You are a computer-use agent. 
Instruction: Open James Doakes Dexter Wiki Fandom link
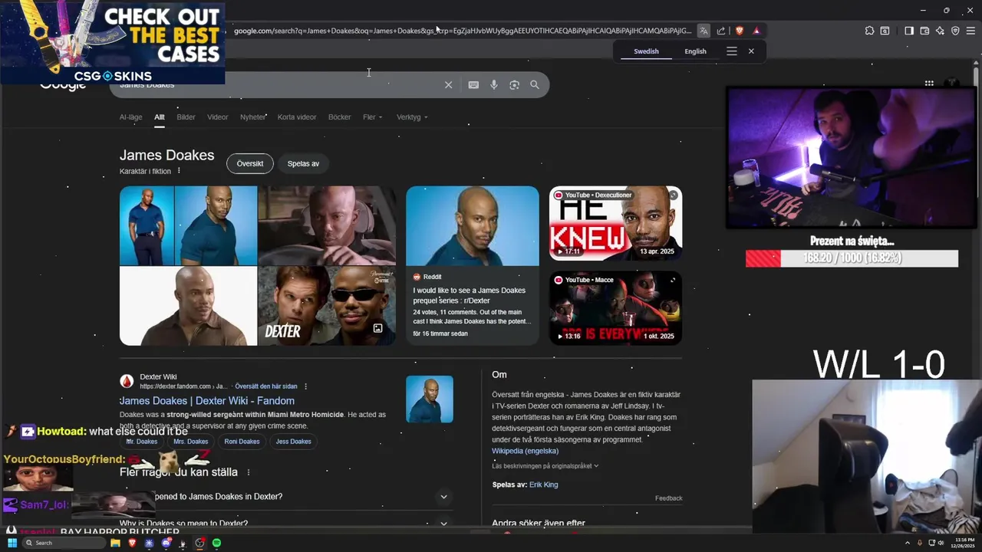click(x=207, y=401)
